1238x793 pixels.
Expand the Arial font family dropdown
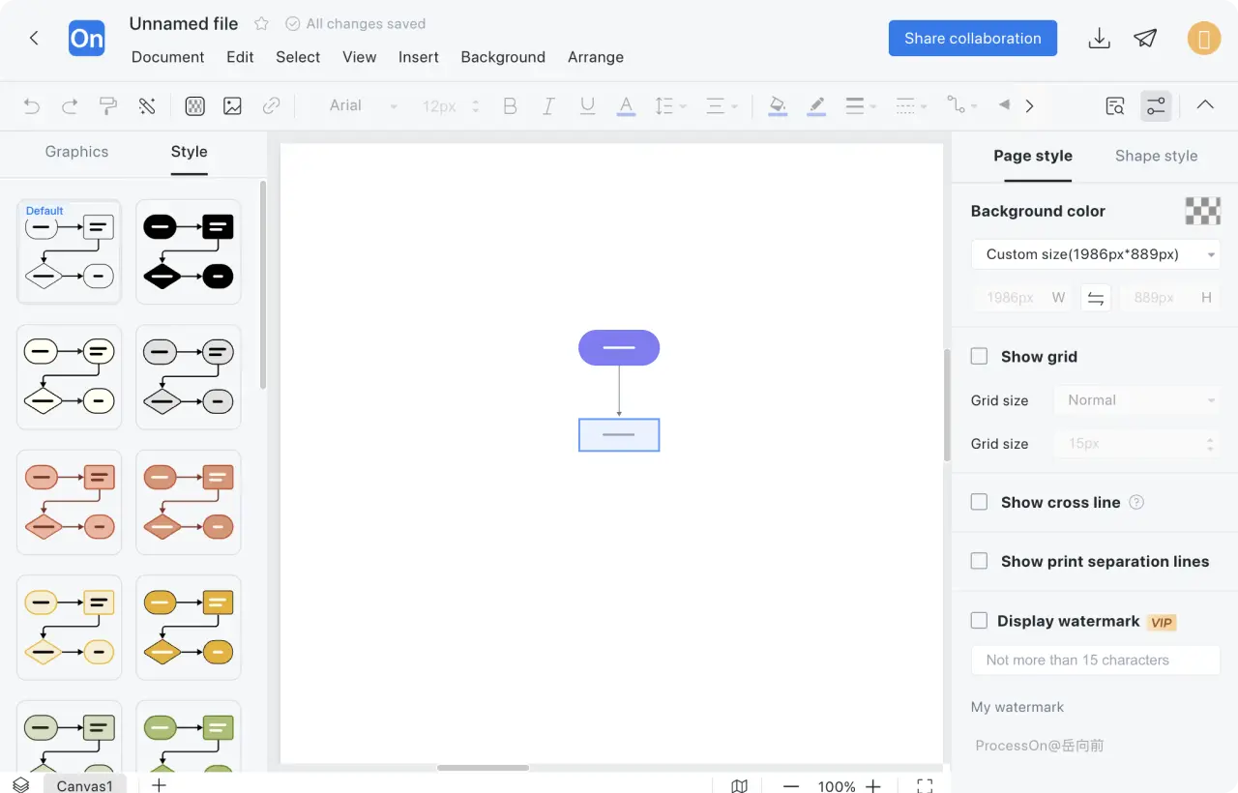point(363,106)
